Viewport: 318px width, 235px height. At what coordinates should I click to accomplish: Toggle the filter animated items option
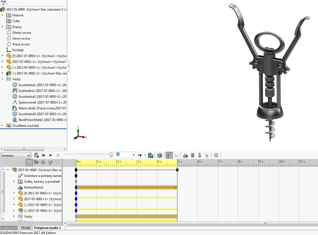pyautogui.click(x=36, y=162)
